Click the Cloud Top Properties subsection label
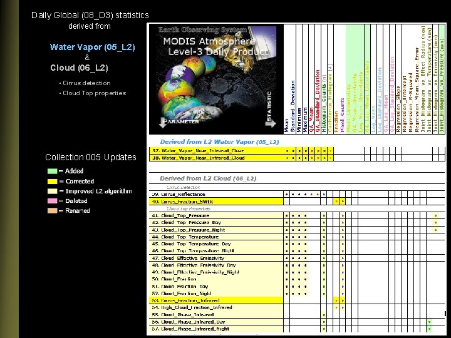The width and height of the screenshot is (451, 338). click(x=189, y=208)
